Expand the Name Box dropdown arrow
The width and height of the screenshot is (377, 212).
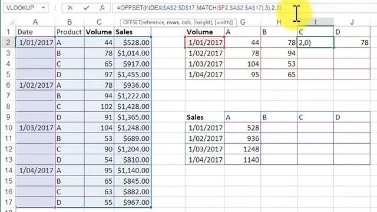tap(43, 8)
